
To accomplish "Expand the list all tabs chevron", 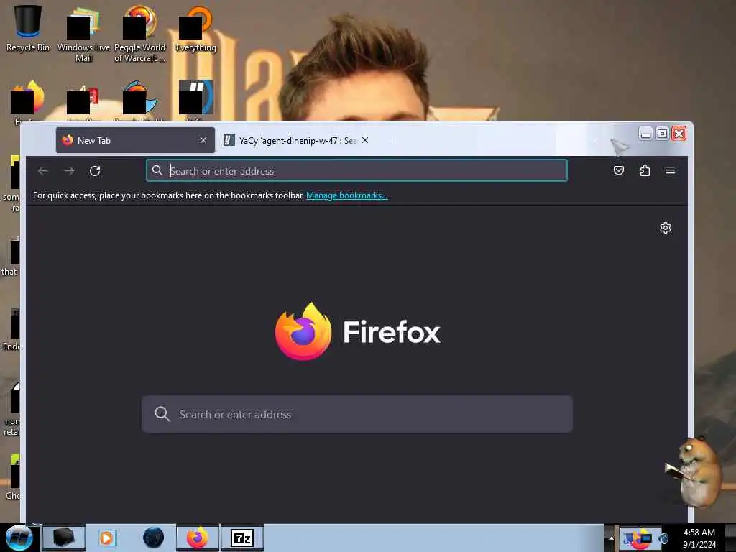I will pyautogui.click(x=595, y=140).
